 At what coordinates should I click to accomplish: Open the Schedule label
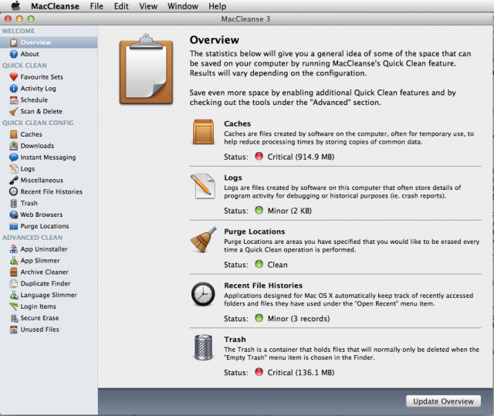pos(34,100)
